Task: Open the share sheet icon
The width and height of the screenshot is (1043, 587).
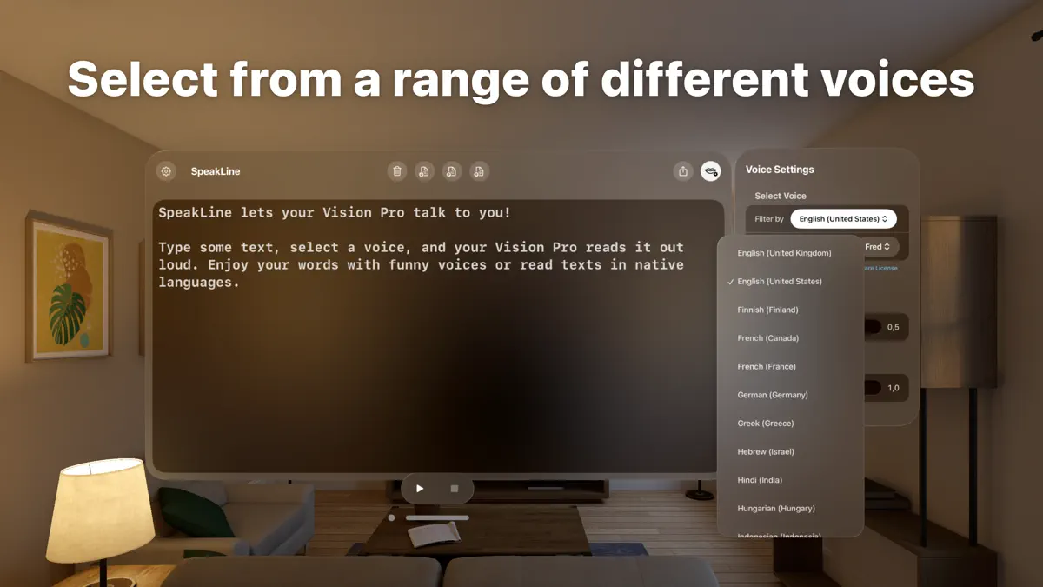Action: (683, 171)
